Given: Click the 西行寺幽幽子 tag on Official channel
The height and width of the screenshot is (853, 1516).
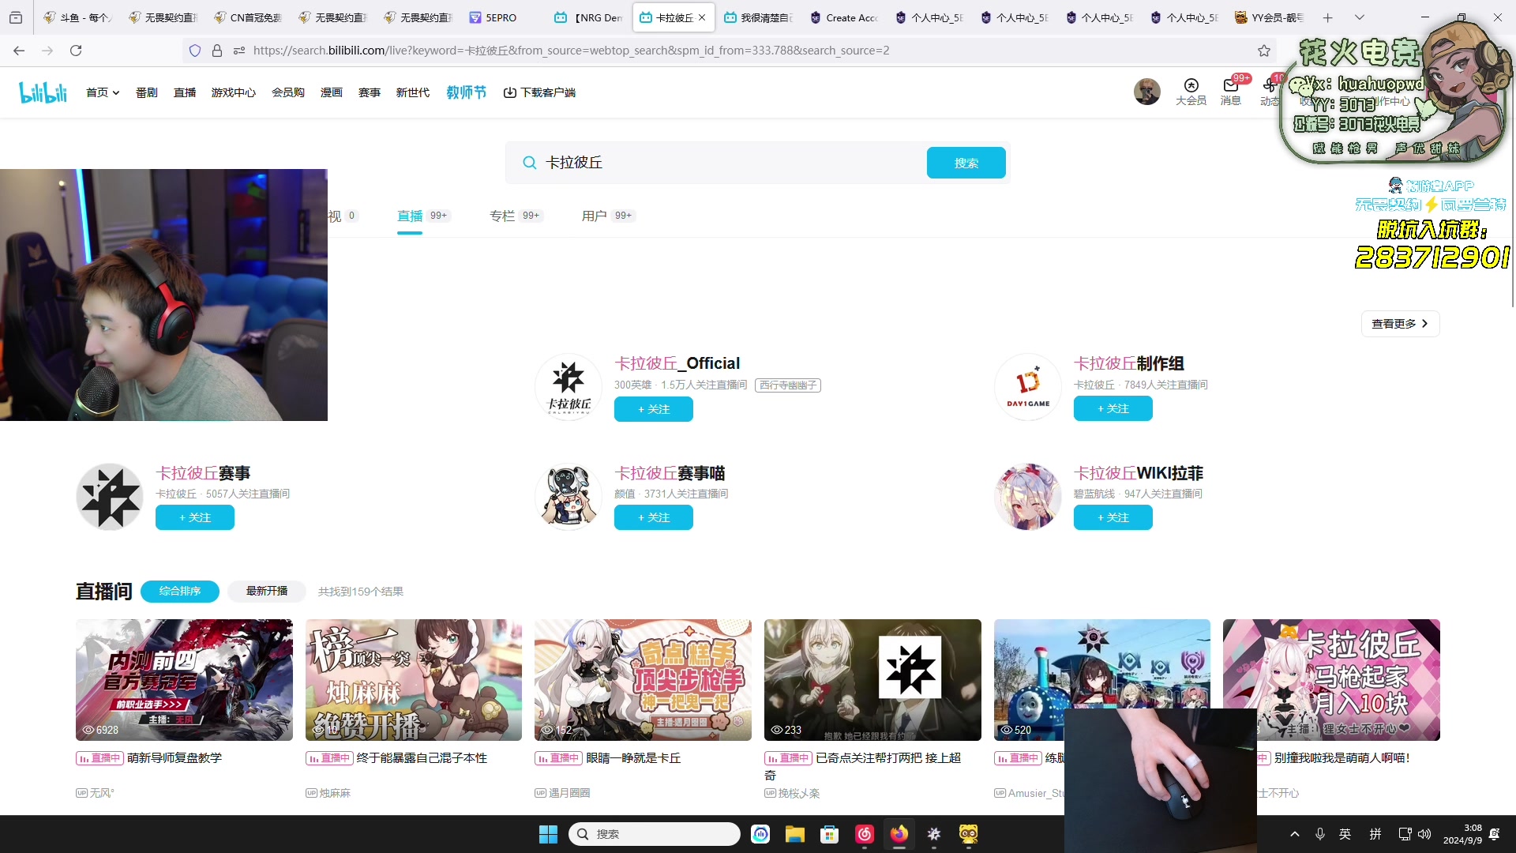Looking at the screenshot, I should click(x=788, y=385).
